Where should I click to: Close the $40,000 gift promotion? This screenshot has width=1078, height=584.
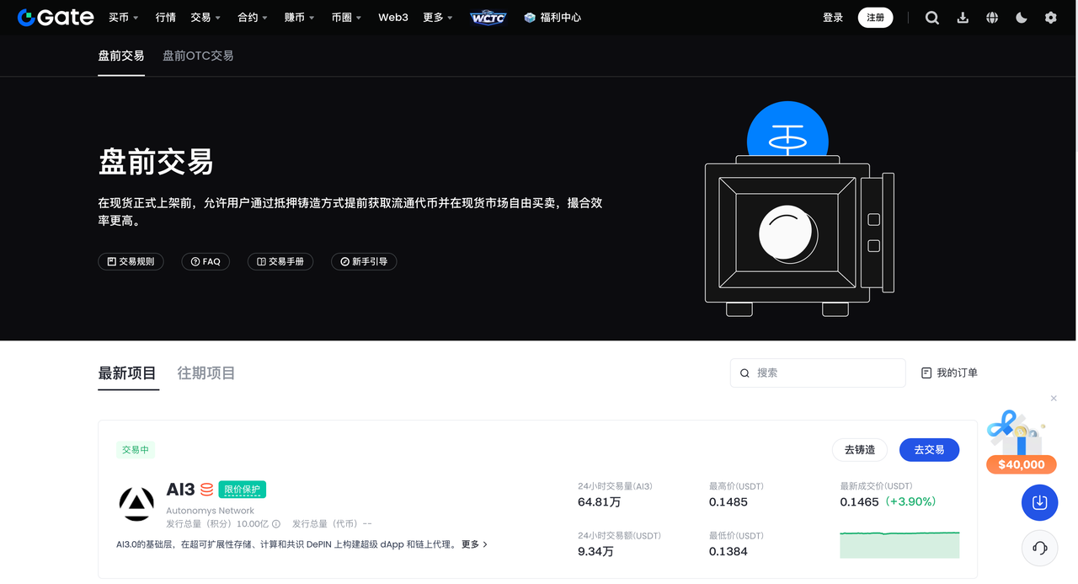[1054, 399]
